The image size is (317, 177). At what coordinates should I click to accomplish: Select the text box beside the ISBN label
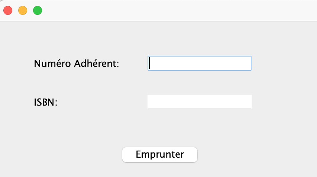[200, 102]
